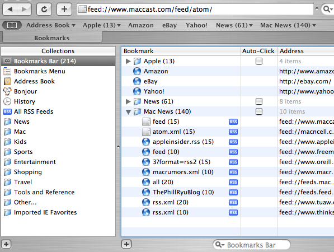Select the Entertainment folder in Collections
Screen dimensions: 334x252
click(58, 162)
